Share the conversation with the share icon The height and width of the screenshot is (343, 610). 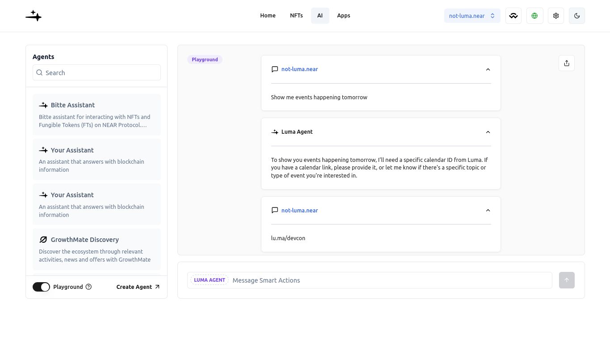567,63
